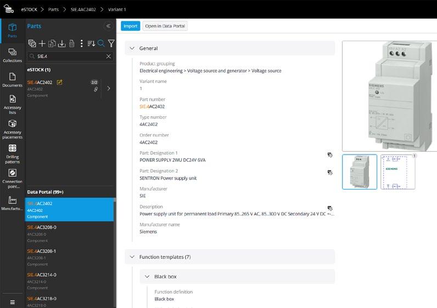
Task: Open the Parts sidebar section
Action: point(12,30)
